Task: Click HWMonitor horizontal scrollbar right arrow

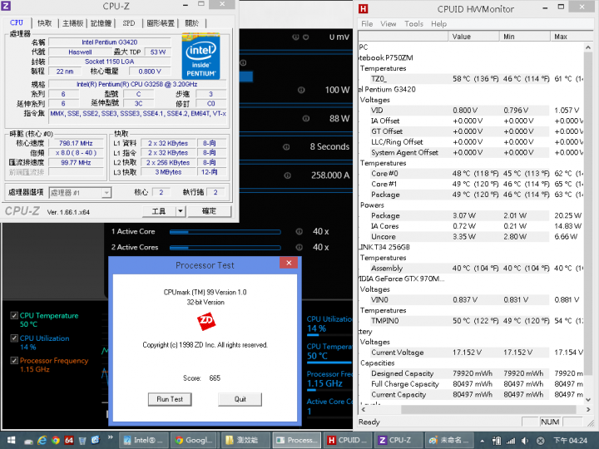Action: 588,409
